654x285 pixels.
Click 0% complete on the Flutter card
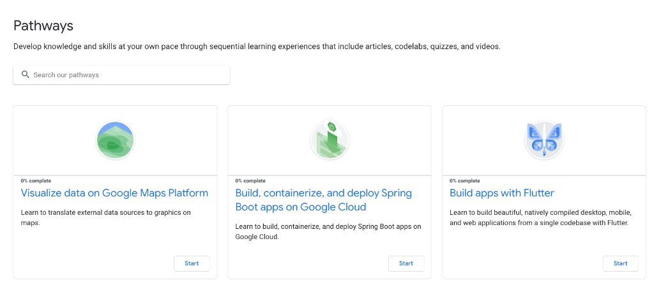464,180
